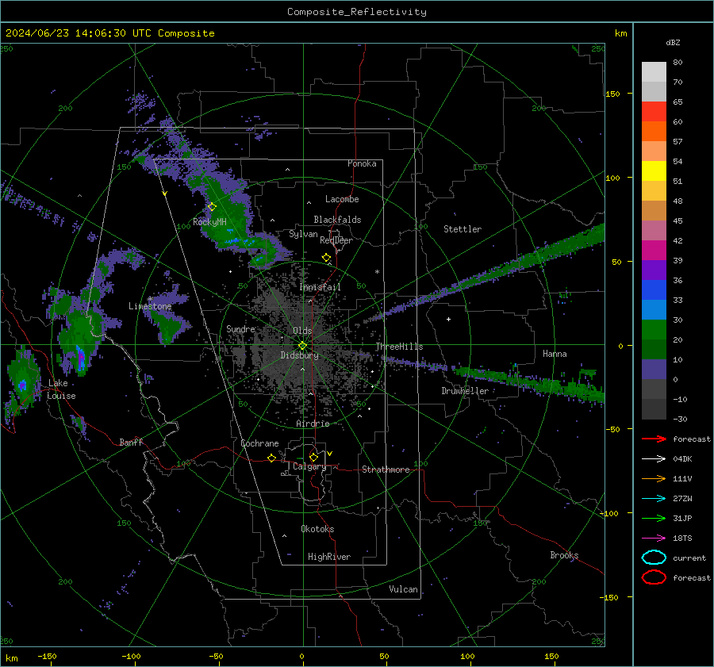Click the Banff label
Viewport: 714px width, 667px height.
click(131, 442)
